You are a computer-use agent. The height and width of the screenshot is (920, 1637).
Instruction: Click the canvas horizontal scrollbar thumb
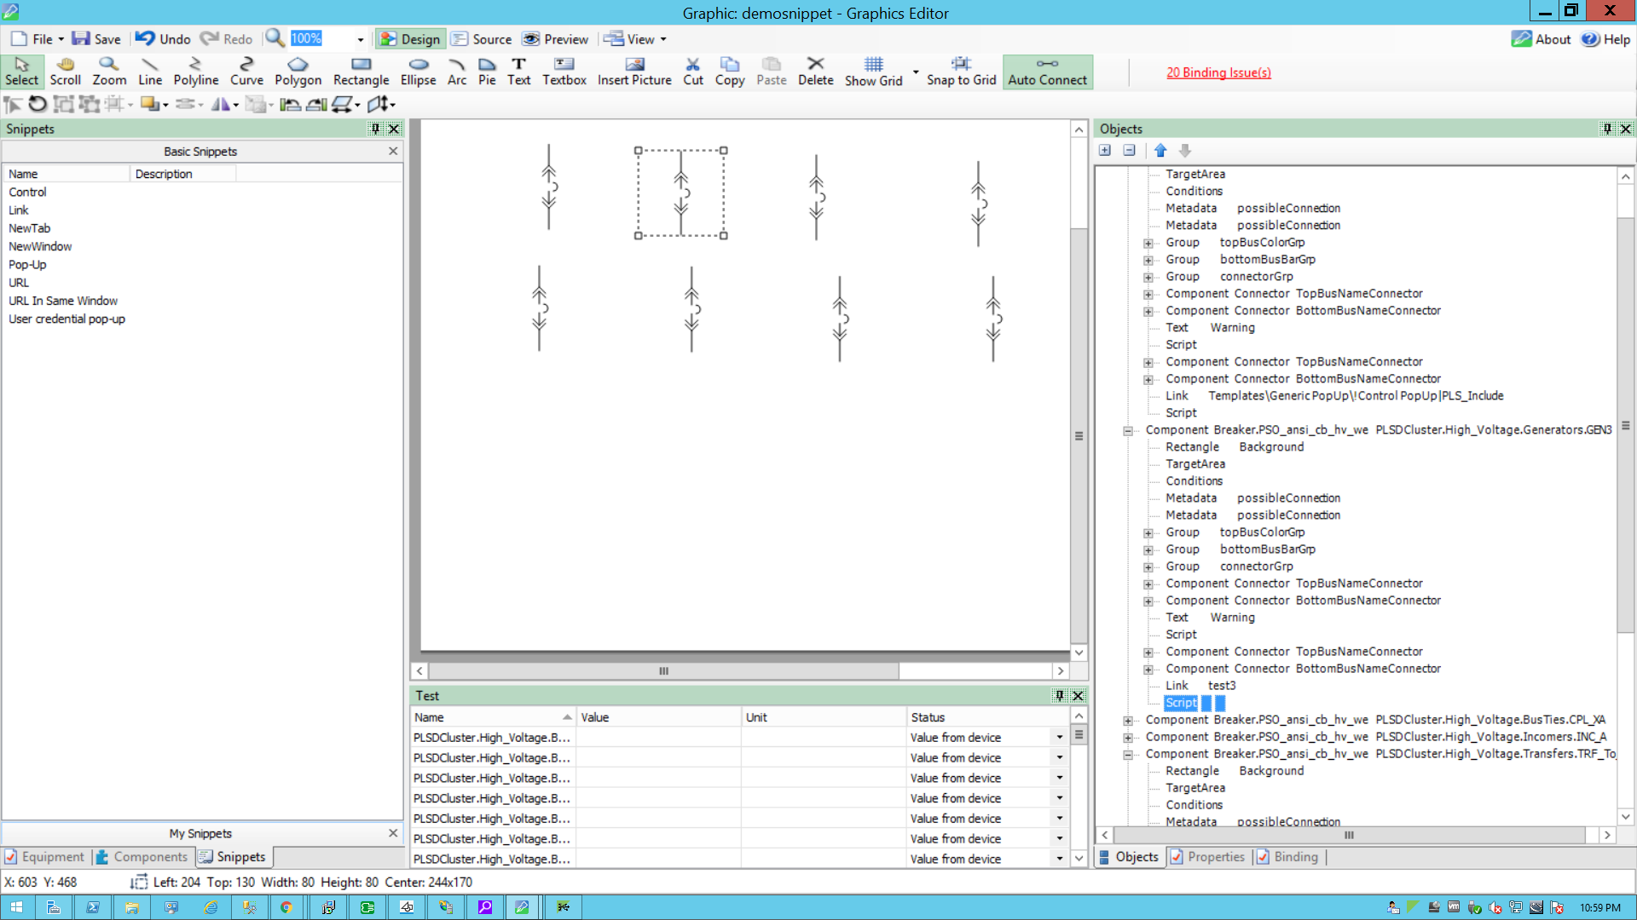[x=663, y=671]
